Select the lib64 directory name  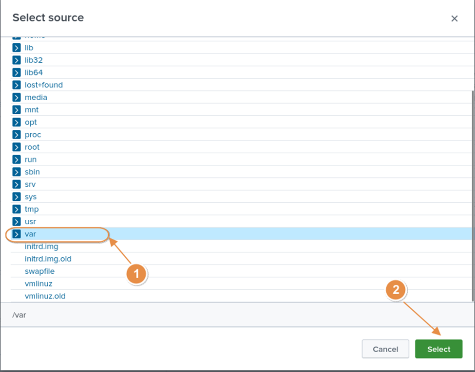pos(34,72)
